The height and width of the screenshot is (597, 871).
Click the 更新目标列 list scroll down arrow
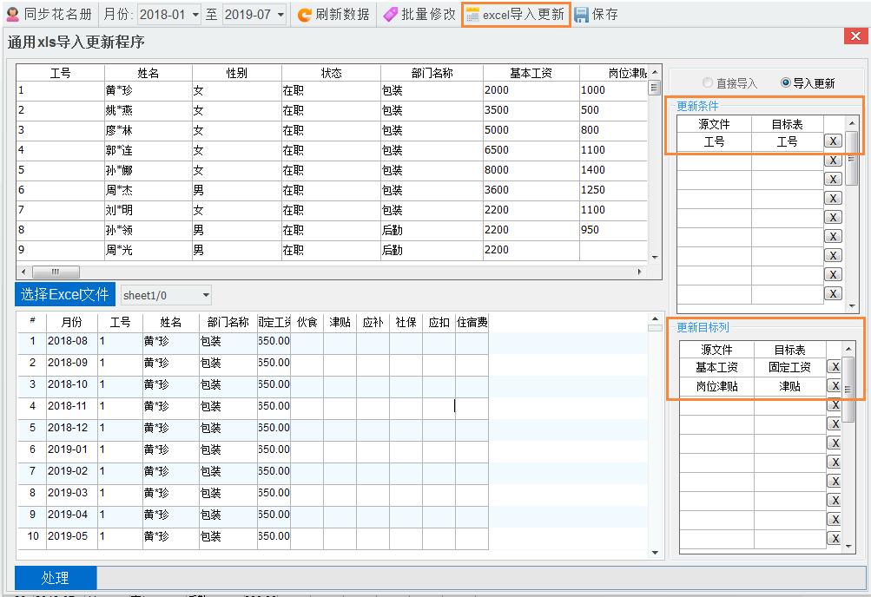tap(848, 547)
